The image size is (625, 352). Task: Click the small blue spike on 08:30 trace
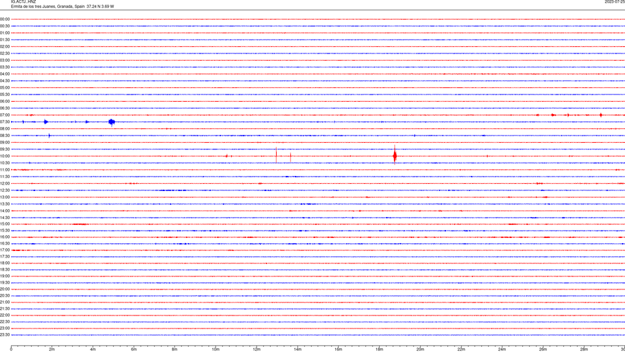[x=49, y=136]
